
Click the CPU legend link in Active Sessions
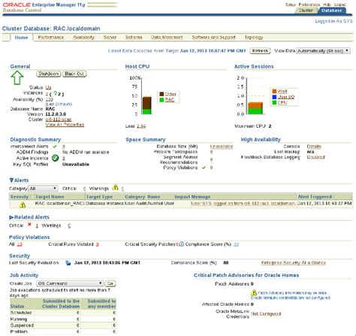tap(282, 102)
